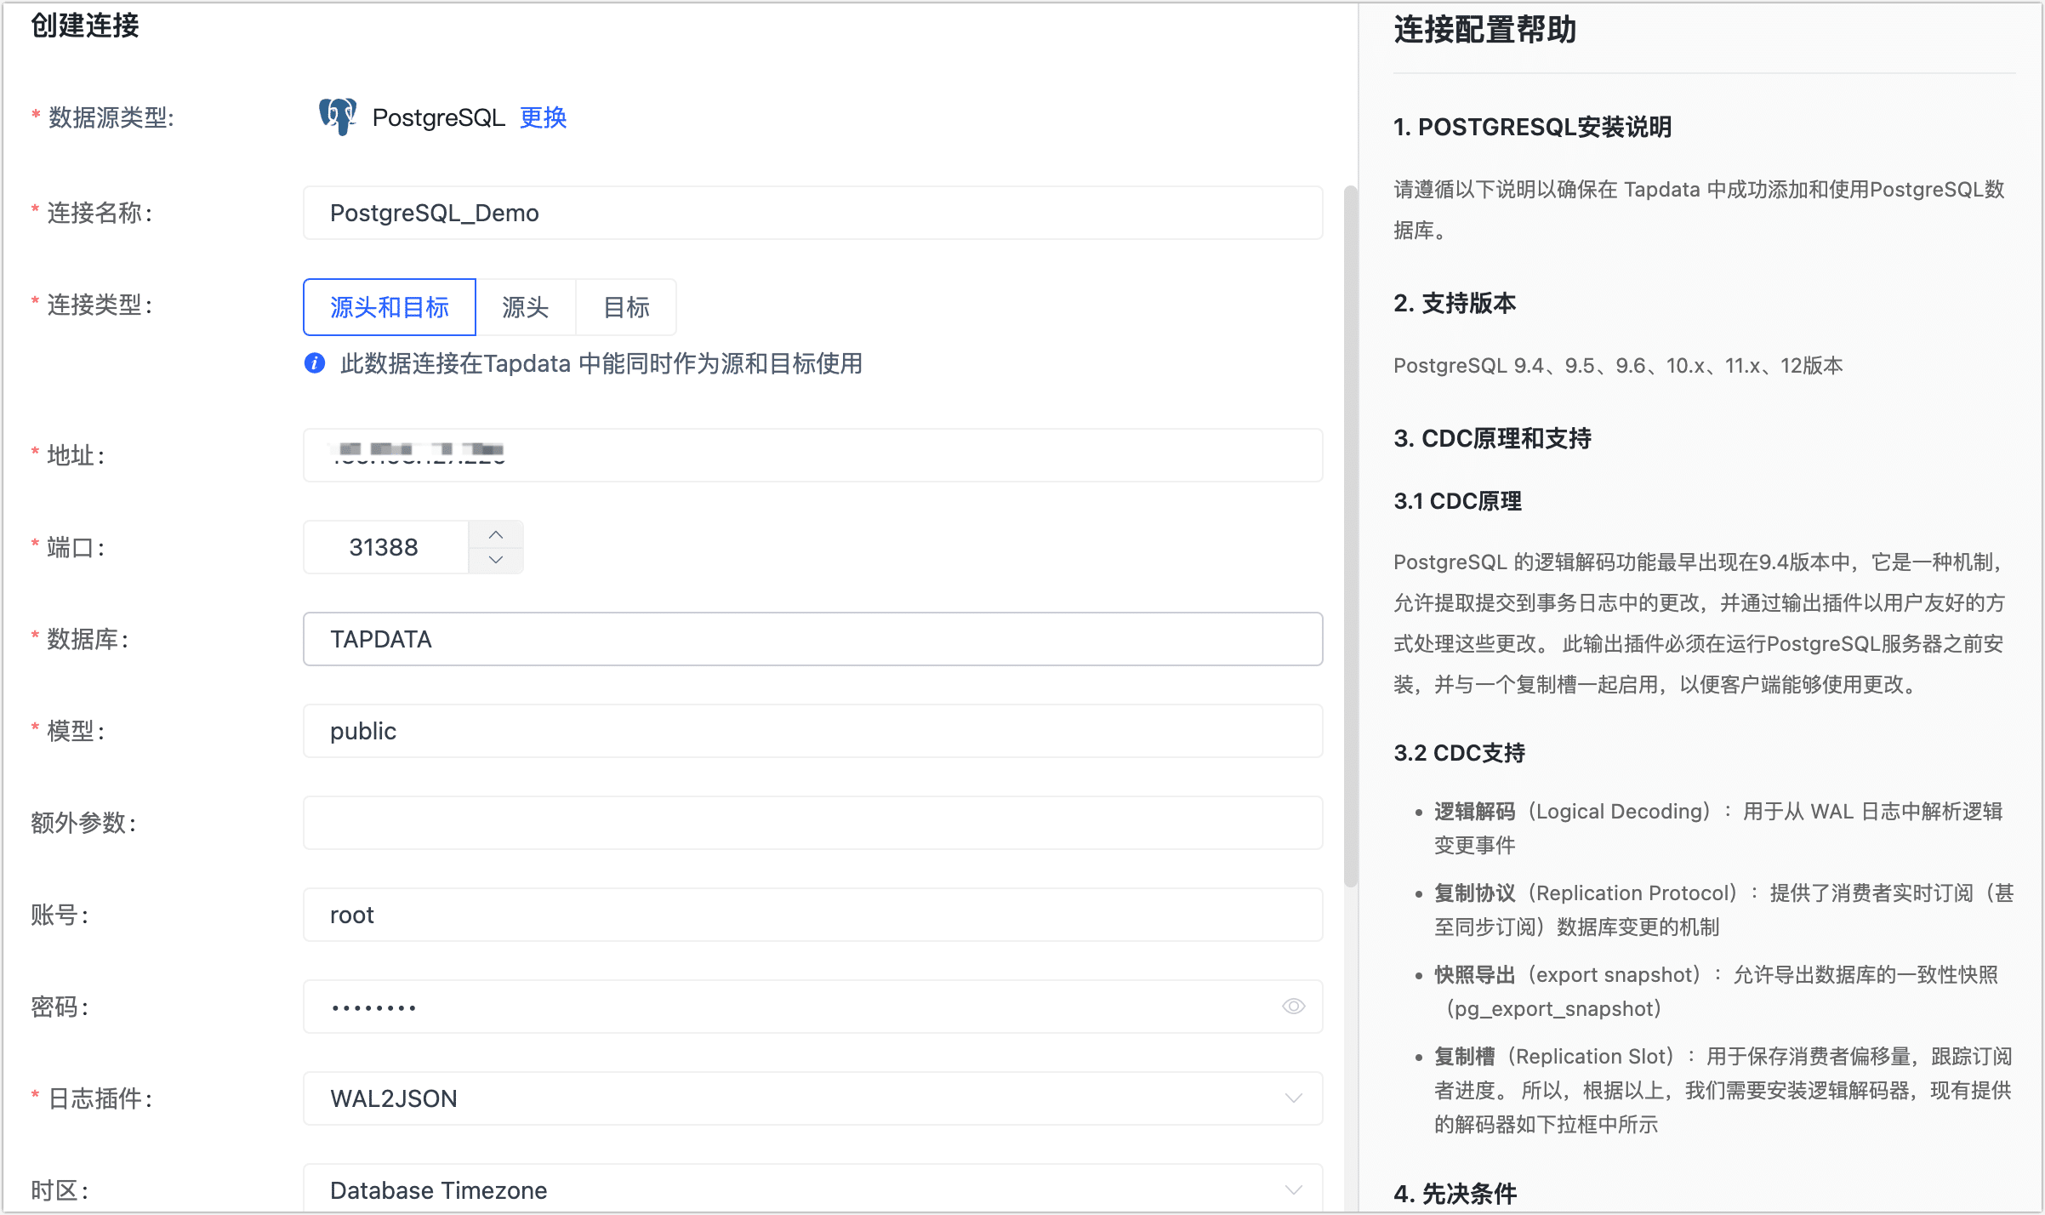Click the dropdown chevron of 日志插件 field

[1293, 1098]
